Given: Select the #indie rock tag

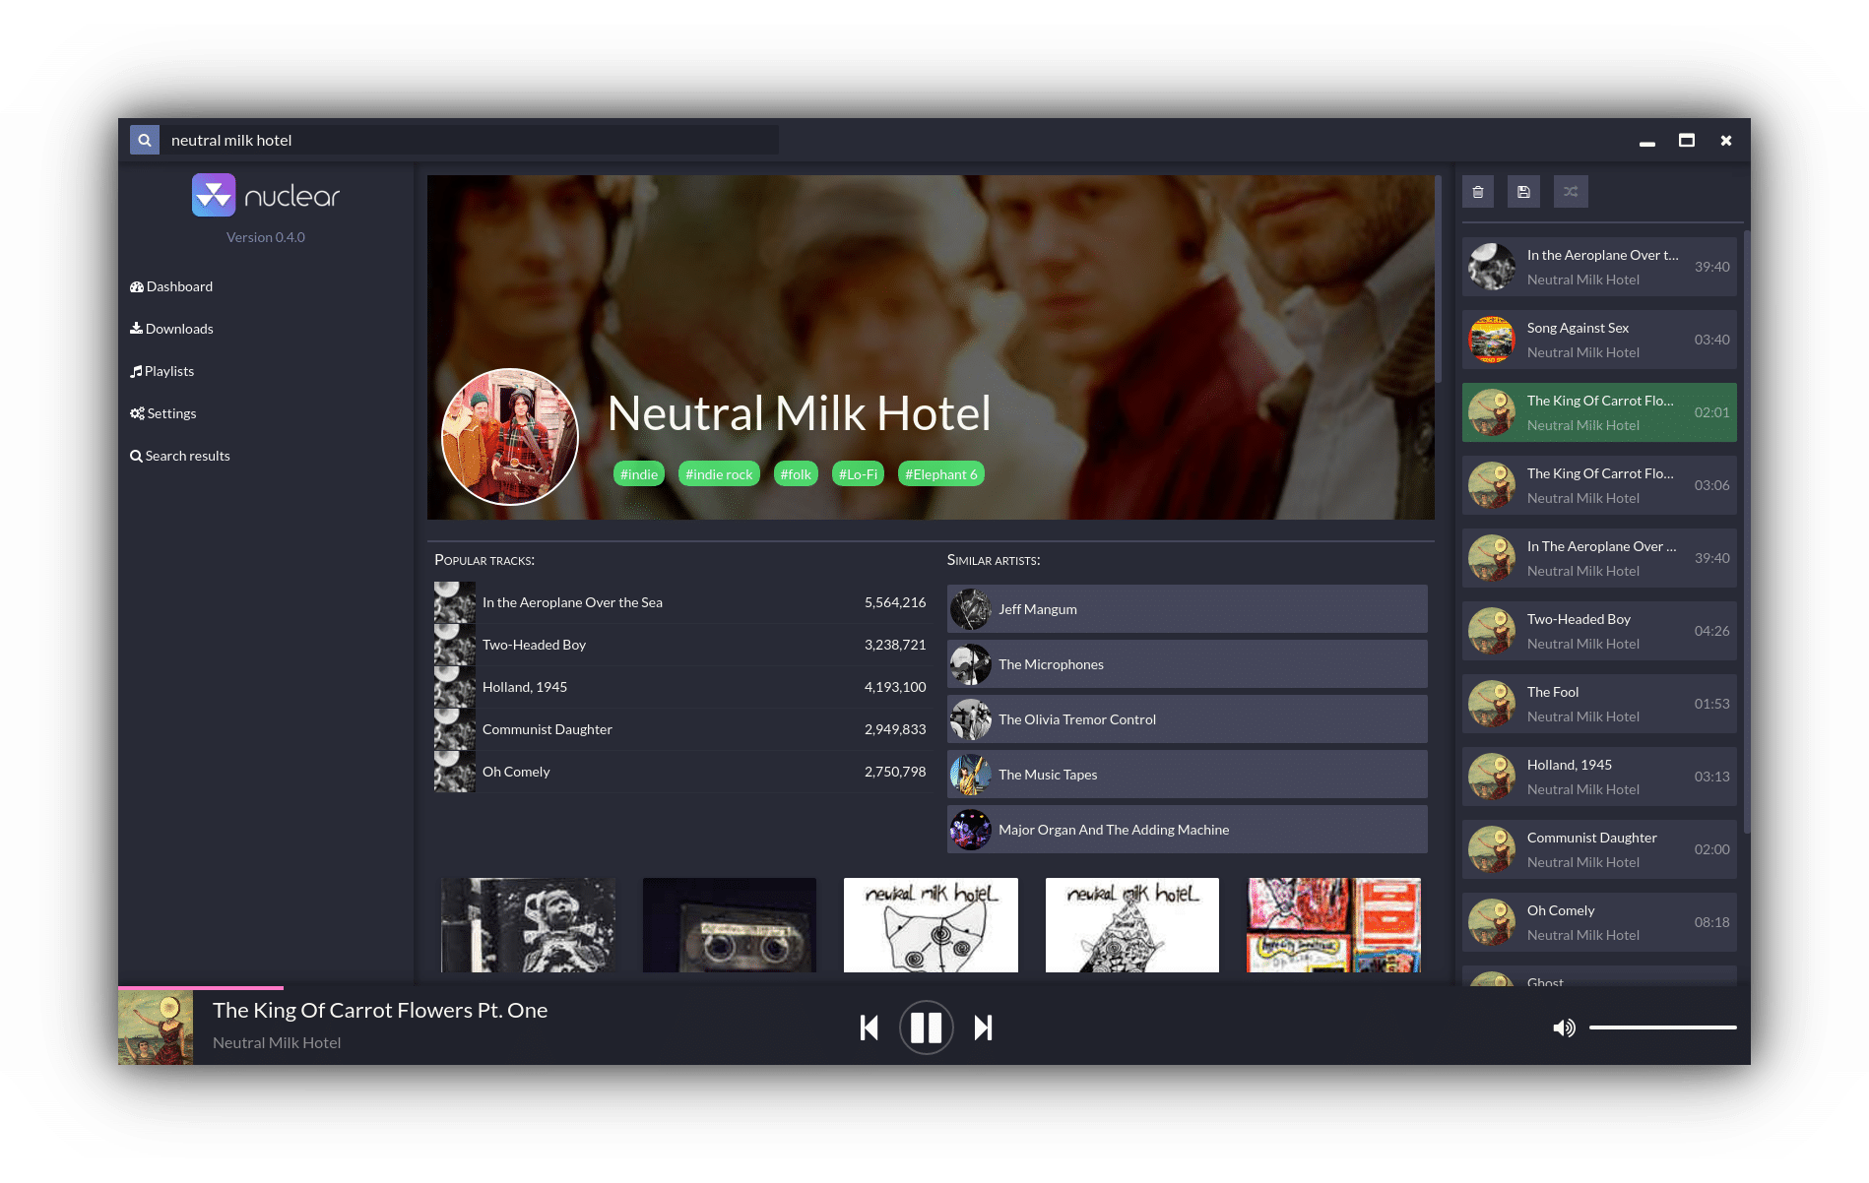Looking at the screenshot, I should [719, 473].
